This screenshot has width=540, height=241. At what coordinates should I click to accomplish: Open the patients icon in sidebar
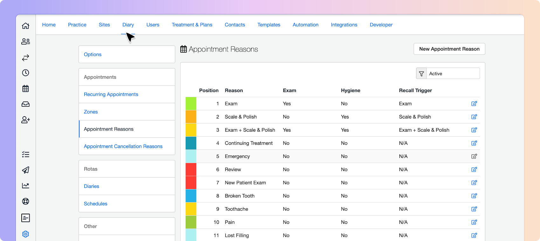[25, 41]
